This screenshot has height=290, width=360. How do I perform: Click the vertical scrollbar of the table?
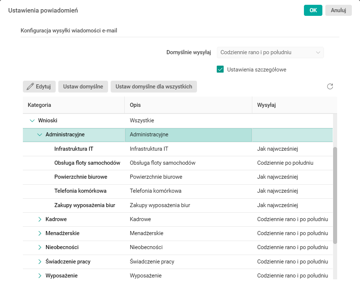point(335,184)
